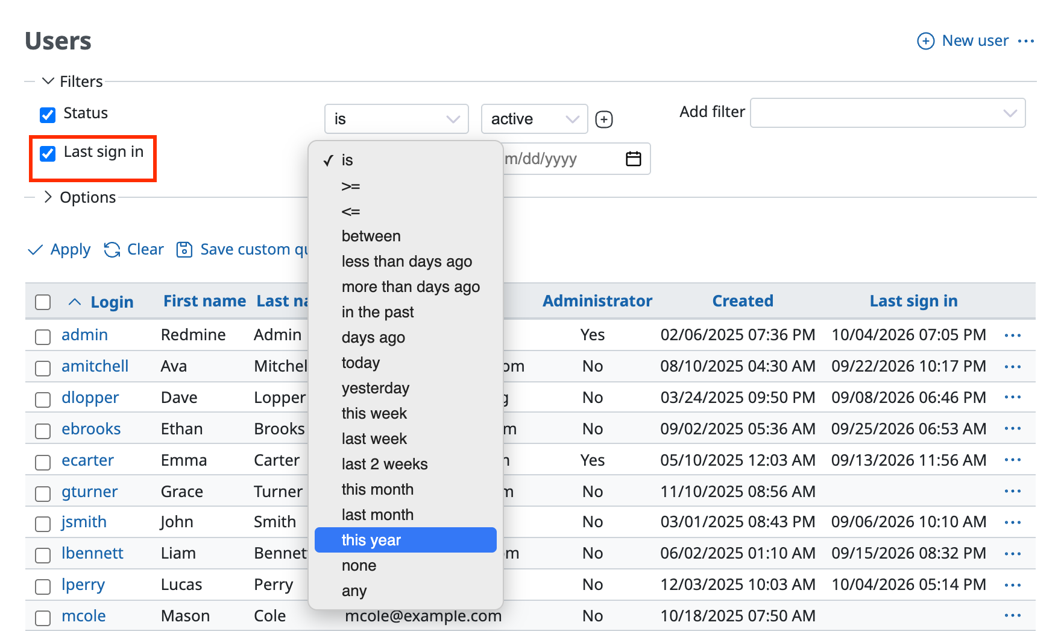The image size is (1061, 631).
Task: Choose 'less than days ago' option
Action: click(406, 261)
